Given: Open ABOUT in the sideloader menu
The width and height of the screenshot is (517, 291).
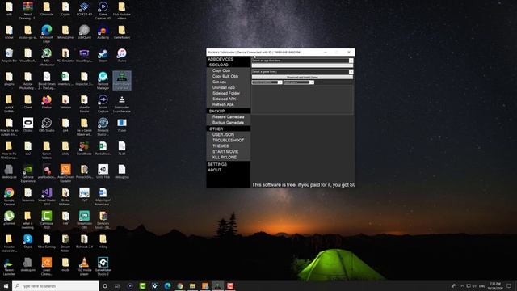Looking at the screenshot, I should tap(214, 170).
